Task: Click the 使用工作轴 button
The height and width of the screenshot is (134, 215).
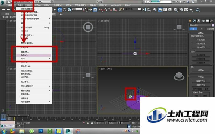Action: coord(201,85)
